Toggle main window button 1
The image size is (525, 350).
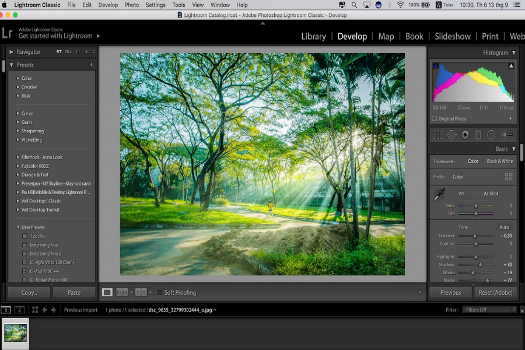[6, 310]
